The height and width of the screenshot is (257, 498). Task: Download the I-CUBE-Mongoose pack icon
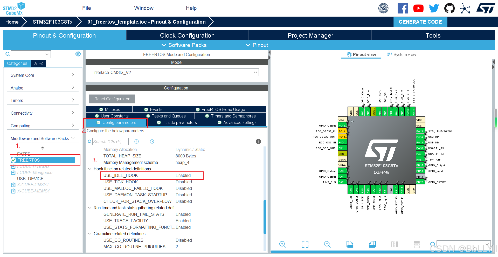pos(13,172)
